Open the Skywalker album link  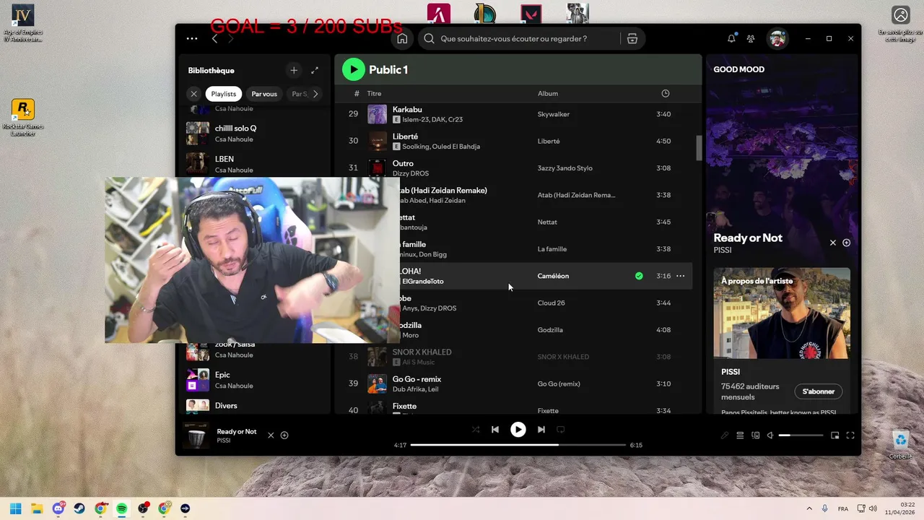point(554,114)
